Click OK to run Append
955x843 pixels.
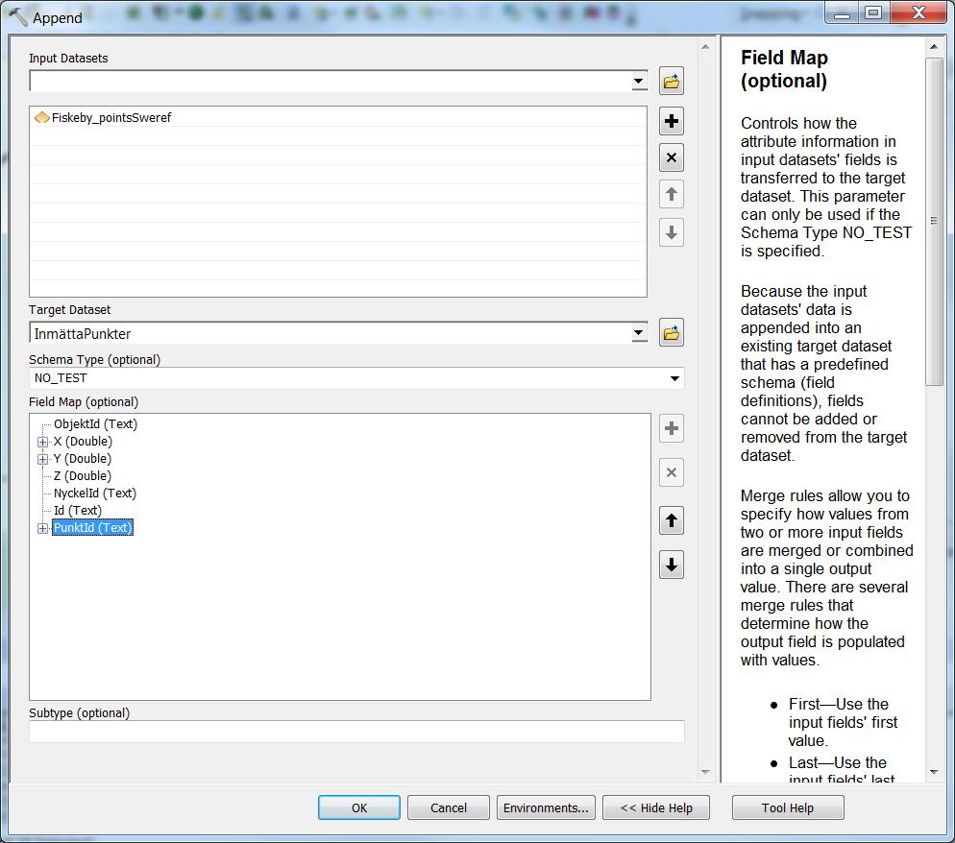pyautogui.click(x=359, y=807)
